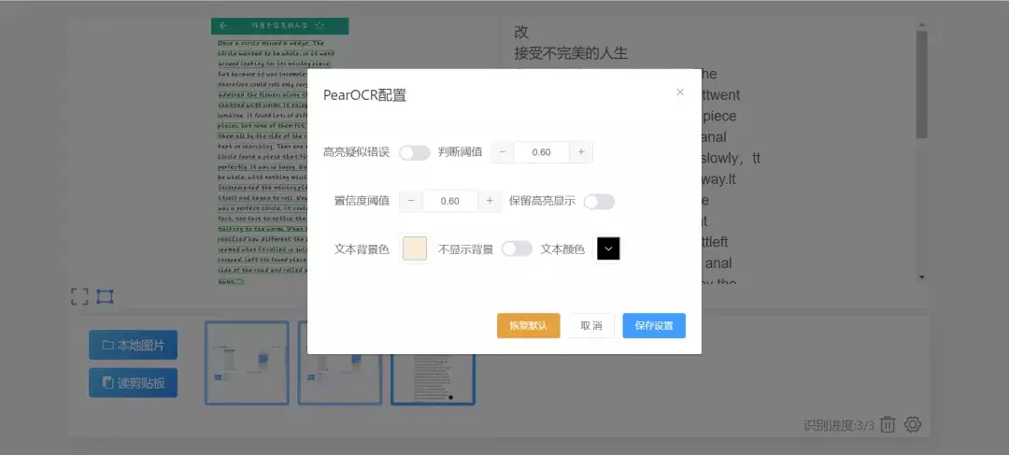Select the third text-page thumbnail
The width and height of the screenshot is (1009, 455).
point(433,379)
